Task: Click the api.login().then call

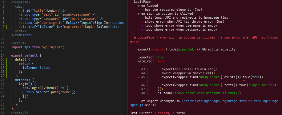Action: (x=38, y=88)
